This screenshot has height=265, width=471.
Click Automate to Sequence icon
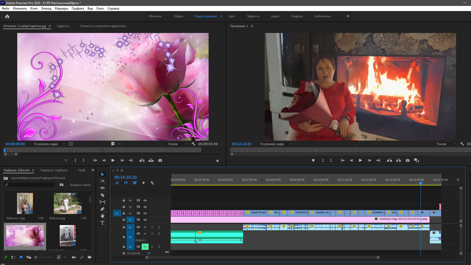[74, 257]
